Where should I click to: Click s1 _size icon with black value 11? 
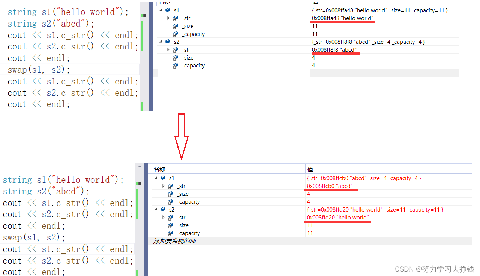(175, 26)
